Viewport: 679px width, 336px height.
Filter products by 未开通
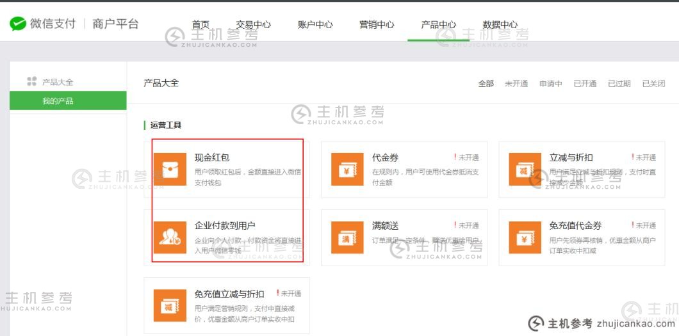click(516, 84)
